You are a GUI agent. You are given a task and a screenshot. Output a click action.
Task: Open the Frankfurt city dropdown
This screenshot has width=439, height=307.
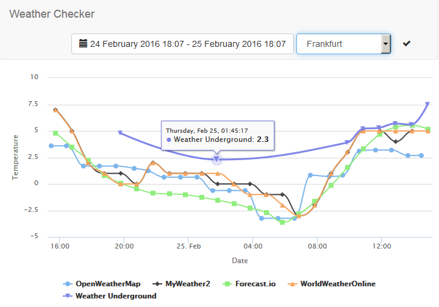338,44
